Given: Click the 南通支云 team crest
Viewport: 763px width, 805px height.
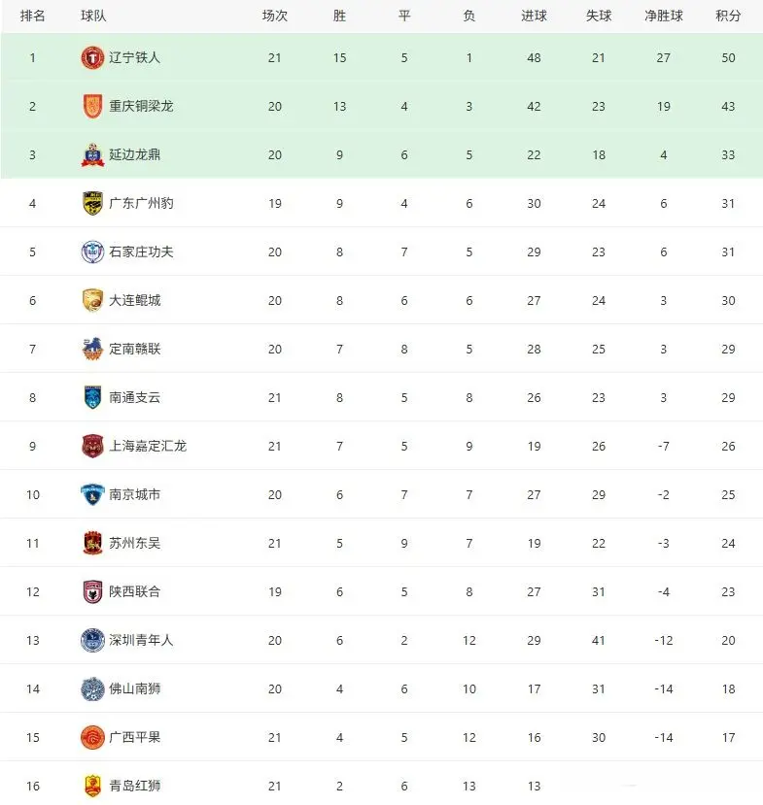Looking at the screenshot, I should [92, 398].
